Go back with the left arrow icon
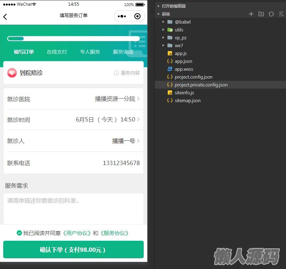 tap(5, 16)
